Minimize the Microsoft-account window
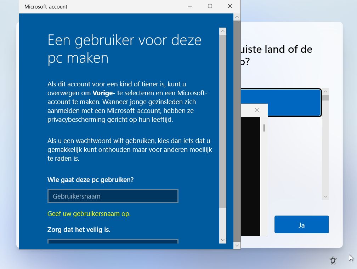The image size is (357, 269). click(190, 6)
